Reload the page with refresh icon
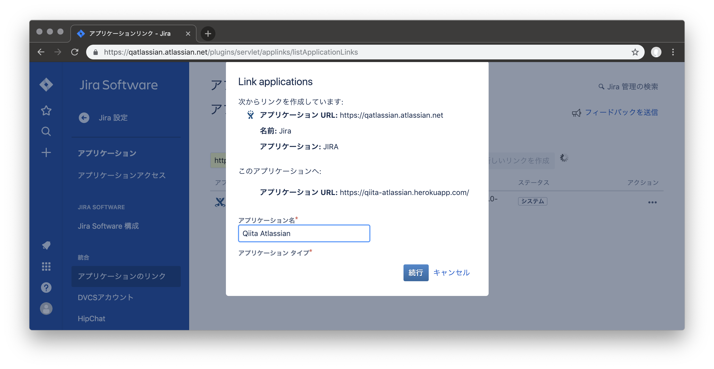The width and height of the screenshot is (714, 369). (75, 52)
